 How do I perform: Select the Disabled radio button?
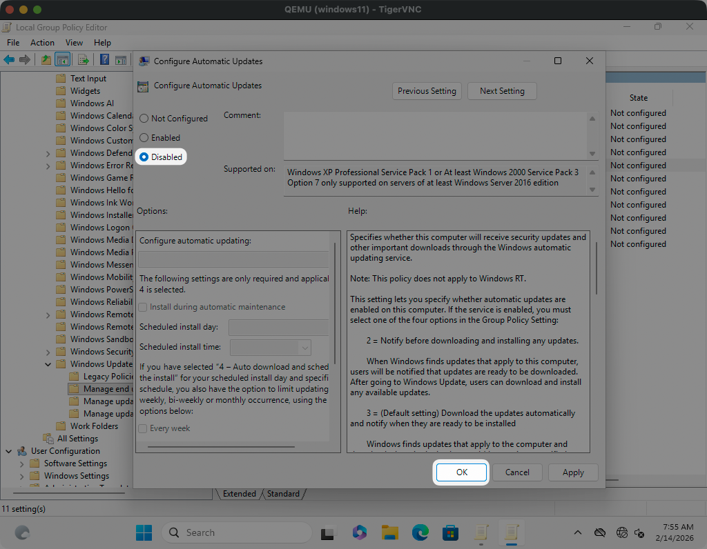[144, 157]
